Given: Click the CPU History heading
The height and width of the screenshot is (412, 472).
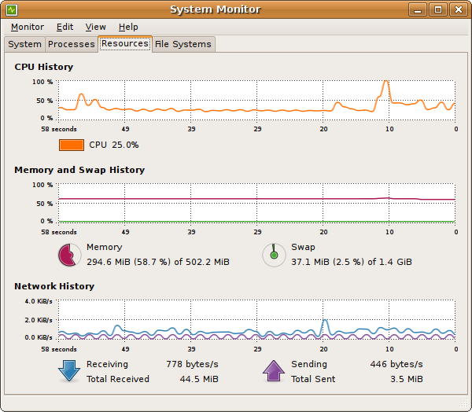Looking at the screenshot, I should click(x=44, y=67).
